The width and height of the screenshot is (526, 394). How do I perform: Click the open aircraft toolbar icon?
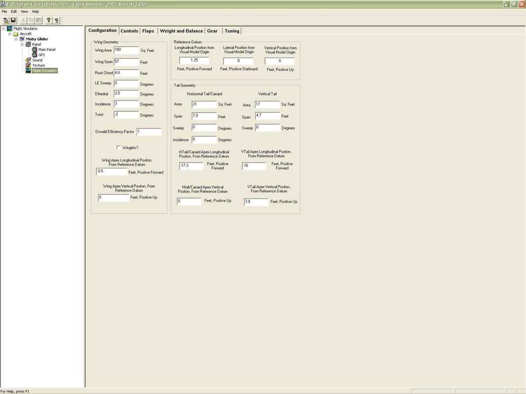(x=6, y=20)
